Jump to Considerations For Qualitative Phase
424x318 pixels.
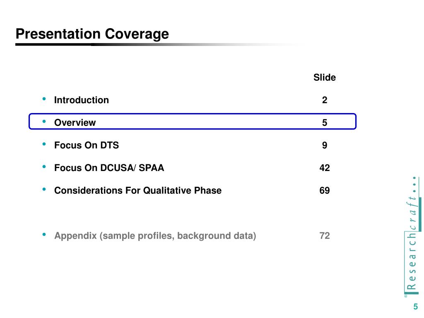[138, 190]
